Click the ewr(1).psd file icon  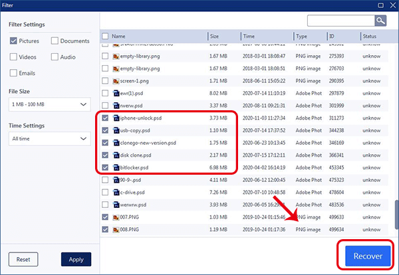[116, 93]
